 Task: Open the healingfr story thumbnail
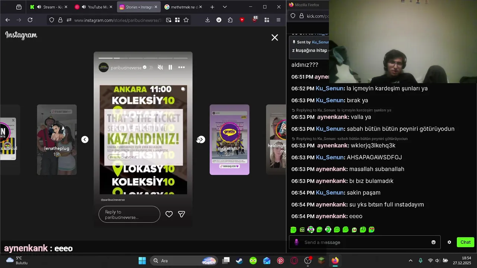click(x=276, y=140)
